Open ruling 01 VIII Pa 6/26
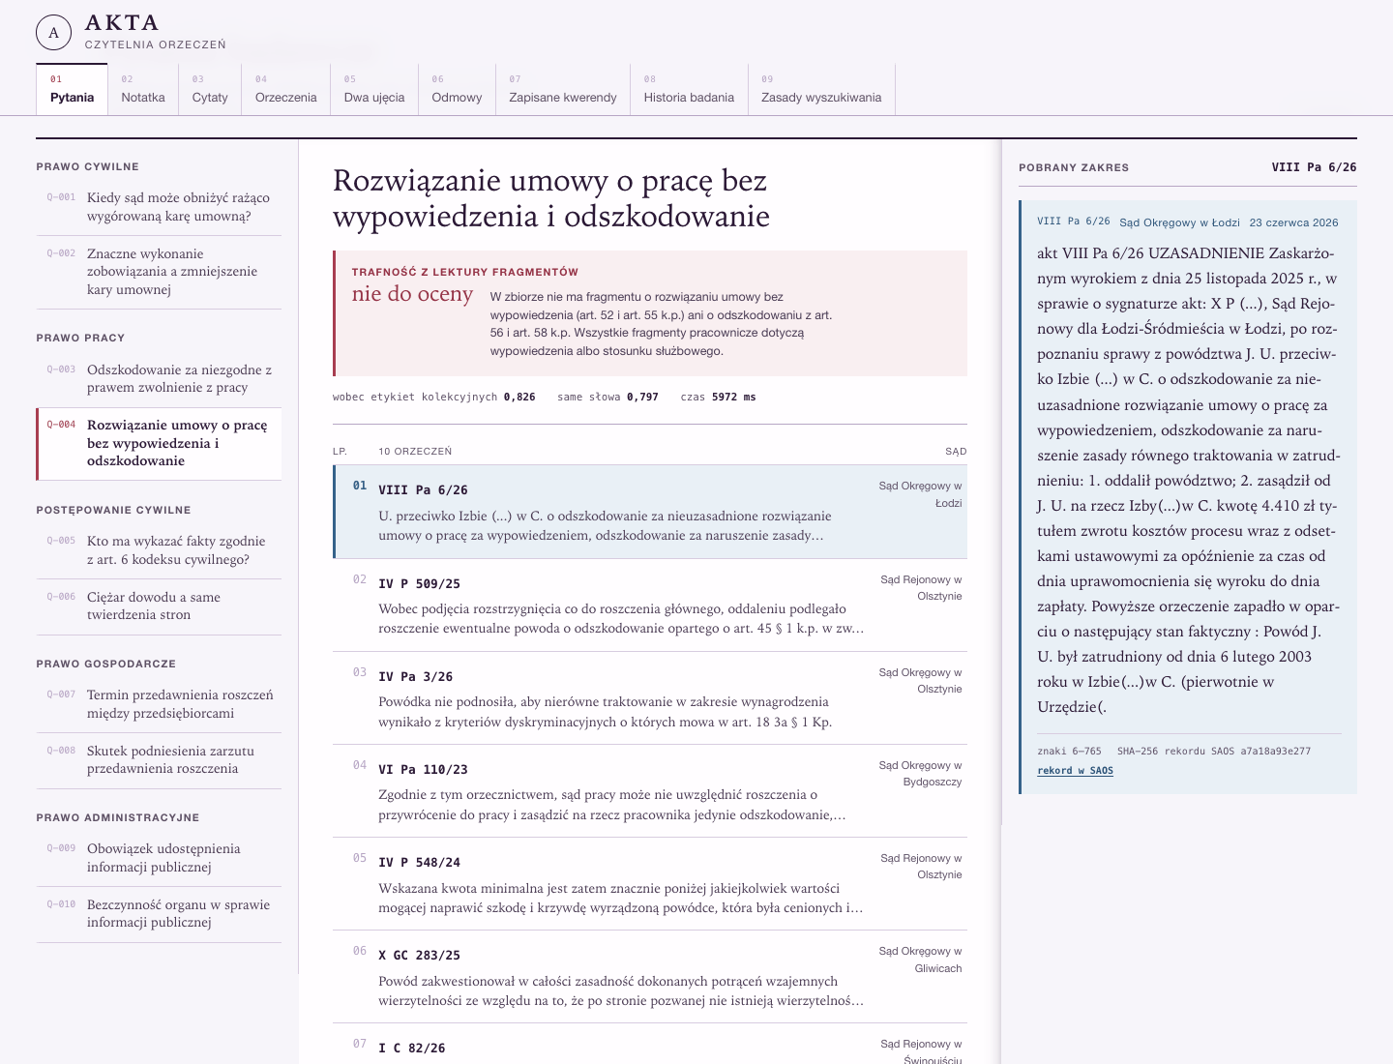This screenshot has height=1064, width=1393. (650, 512)
